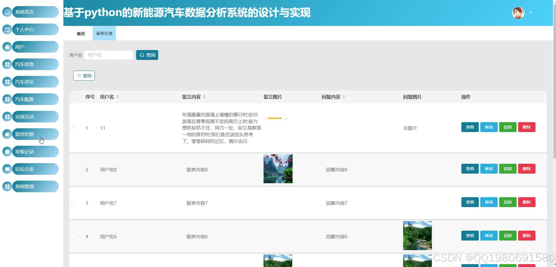Click inside the 用户名 search field
The width and height of the screenshot is (556, 267).
tap(108, 55)
